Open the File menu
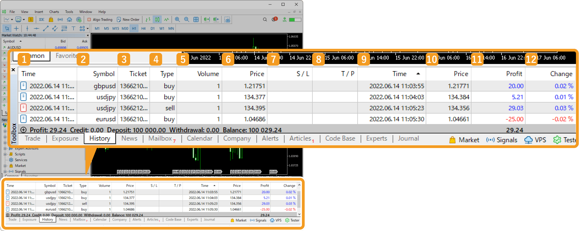Image resolution: width=579 pixels, height=231 pixels. (x=12, y=12)
